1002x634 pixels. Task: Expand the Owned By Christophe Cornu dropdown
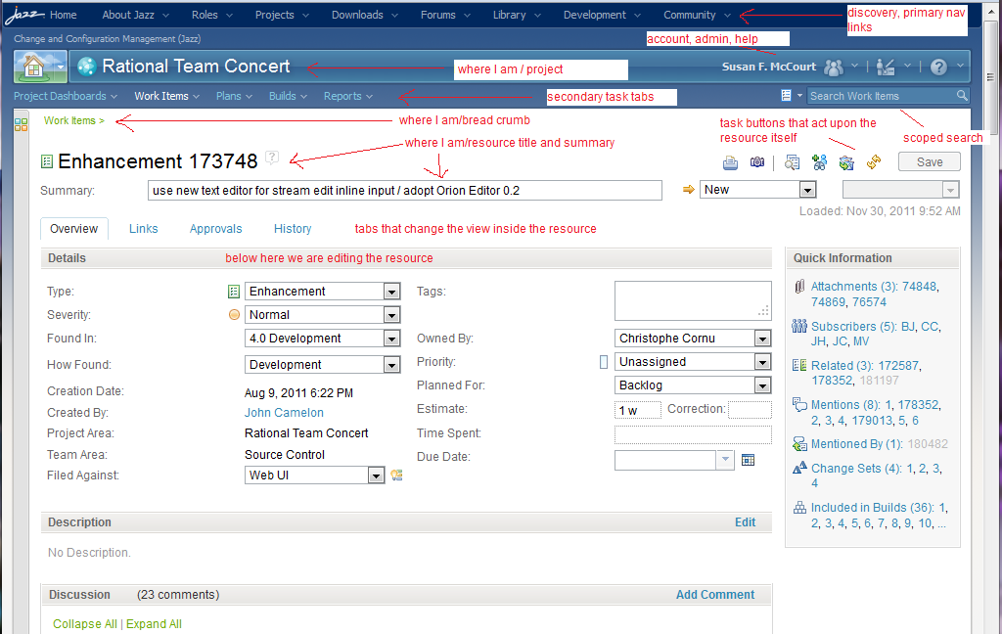click(761, 339)
